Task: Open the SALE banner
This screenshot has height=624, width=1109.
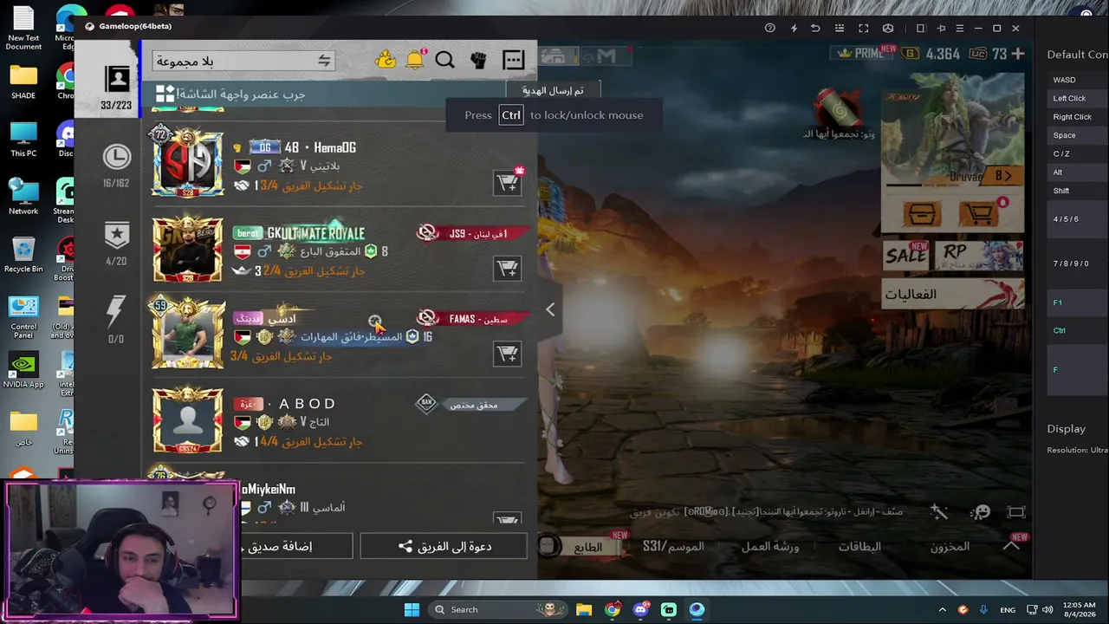Action: coord(907,255)
